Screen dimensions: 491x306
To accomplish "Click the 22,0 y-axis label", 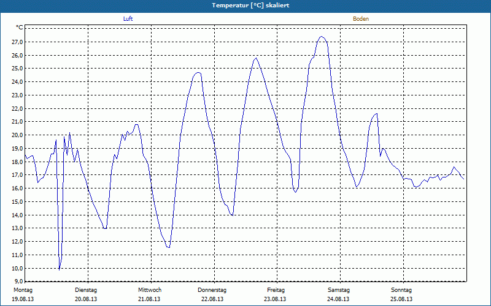I will [17, 109].
